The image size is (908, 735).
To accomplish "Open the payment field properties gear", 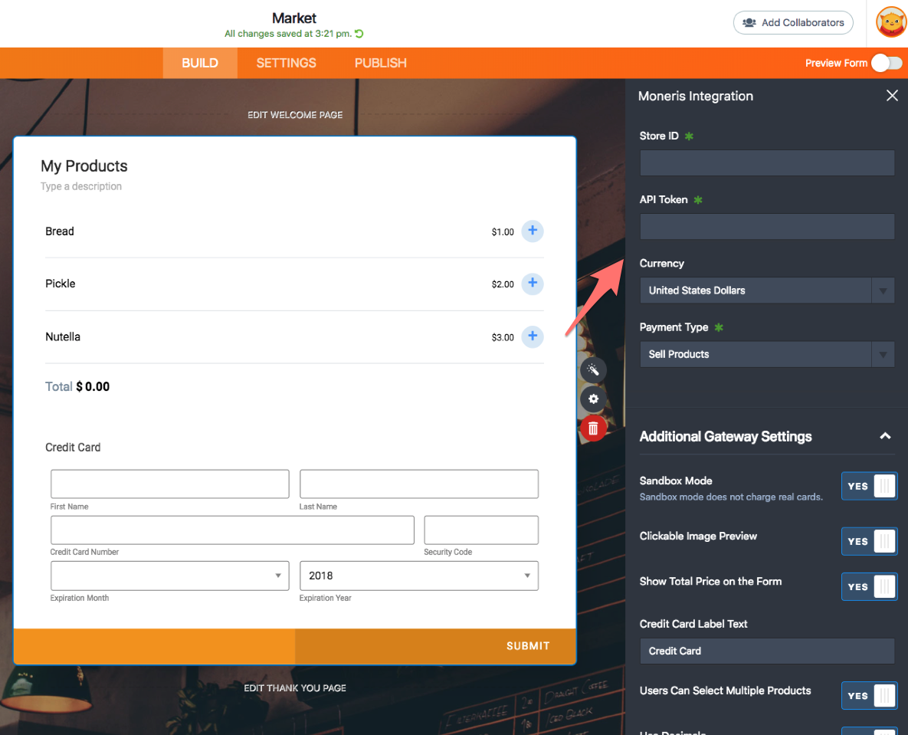I will click(593, 399).
